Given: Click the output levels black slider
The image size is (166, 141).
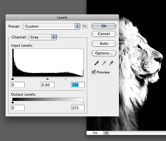Looking at the screenshot, I should 13,102.
